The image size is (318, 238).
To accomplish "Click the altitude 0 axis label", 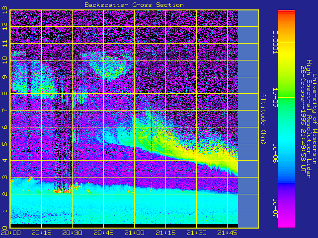I will (5, 228).
